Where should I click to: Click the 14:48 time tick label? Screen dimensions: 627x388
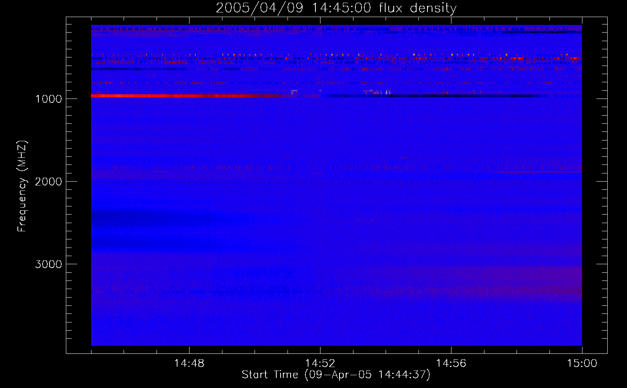(189, 364)
